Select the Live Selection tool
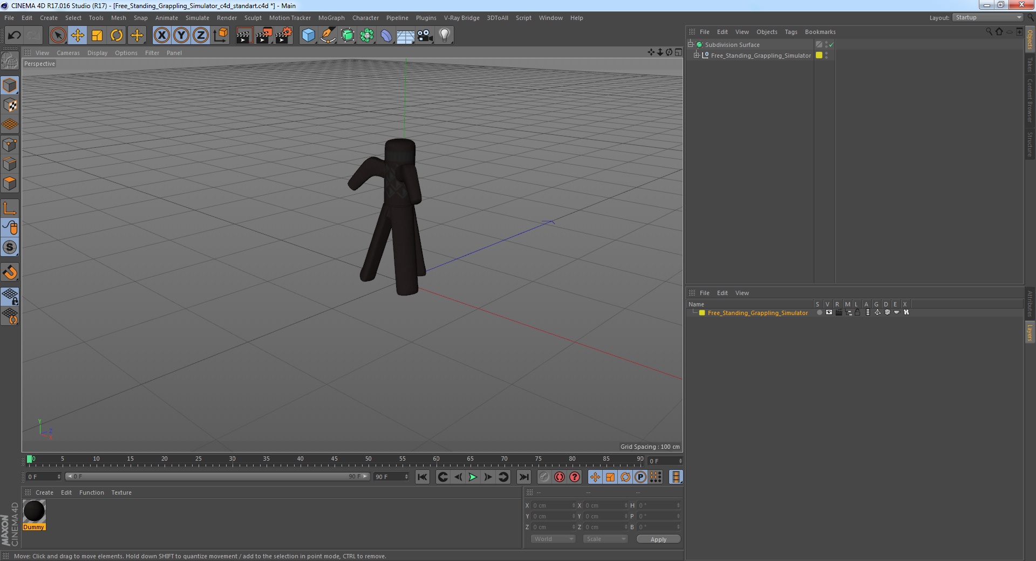1036x561 pixels. pyautogui.click(x=58, y=36)
